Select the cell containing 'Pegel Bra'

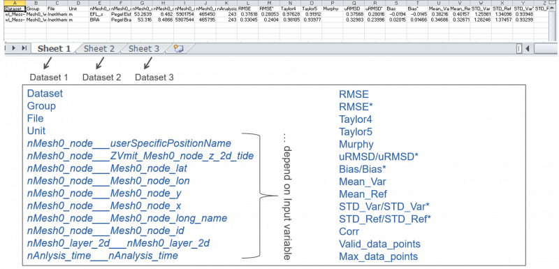click(120, 20)
